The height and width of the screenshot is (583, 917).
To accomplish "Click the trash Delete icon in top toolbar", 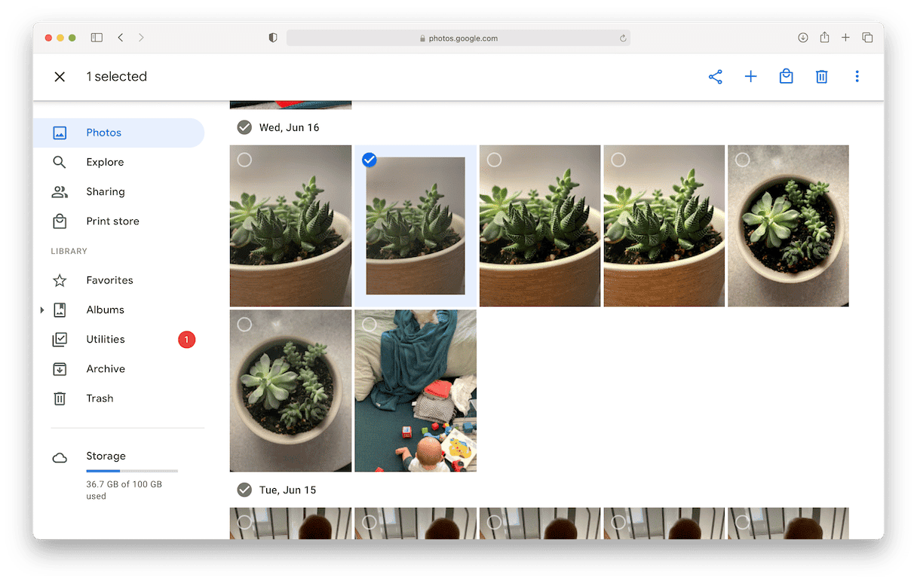I will [x=821, y=77].
